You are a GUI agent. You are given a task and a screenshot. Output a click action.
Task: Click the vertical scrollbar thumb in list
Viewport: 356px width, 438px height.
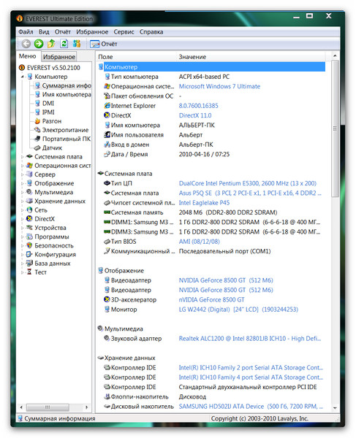tap(335, 128)
